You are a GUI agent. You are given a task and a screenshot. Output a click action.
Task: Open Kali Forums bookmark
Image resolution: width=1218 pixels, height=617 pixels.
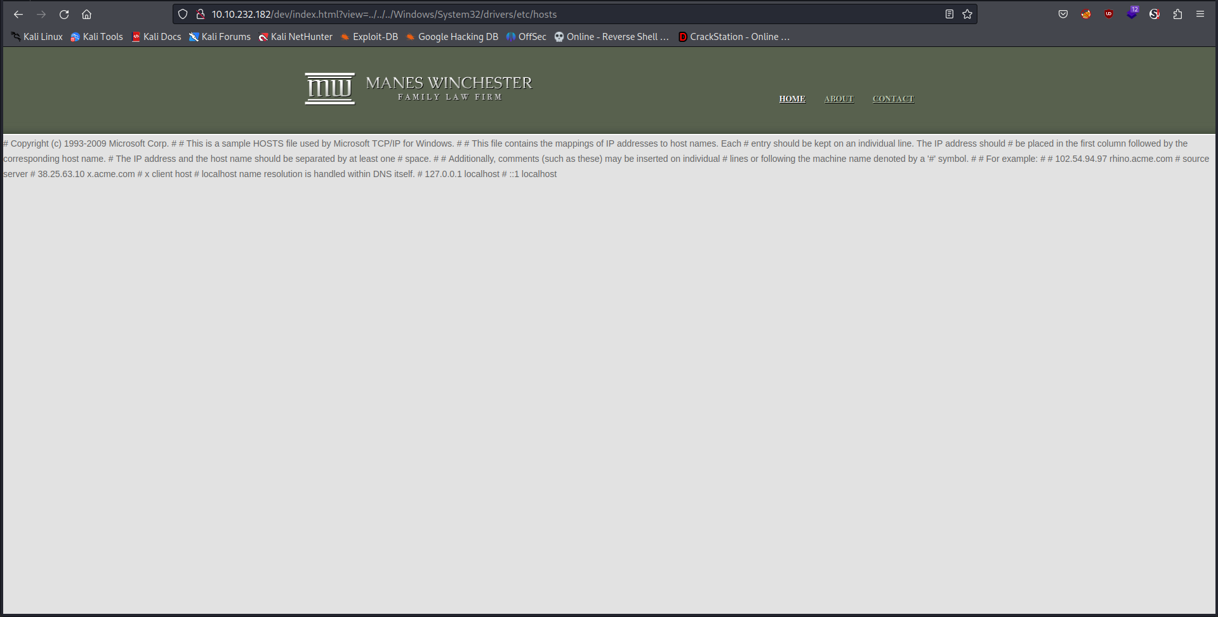pyautogui.click(x=220, y=37)
